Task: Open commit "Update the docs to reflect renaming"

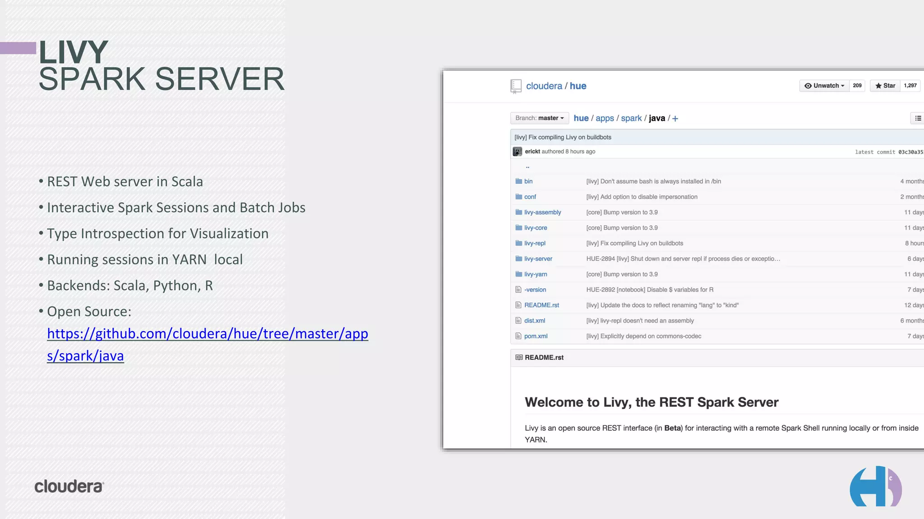Action: [x=662, y=305]
